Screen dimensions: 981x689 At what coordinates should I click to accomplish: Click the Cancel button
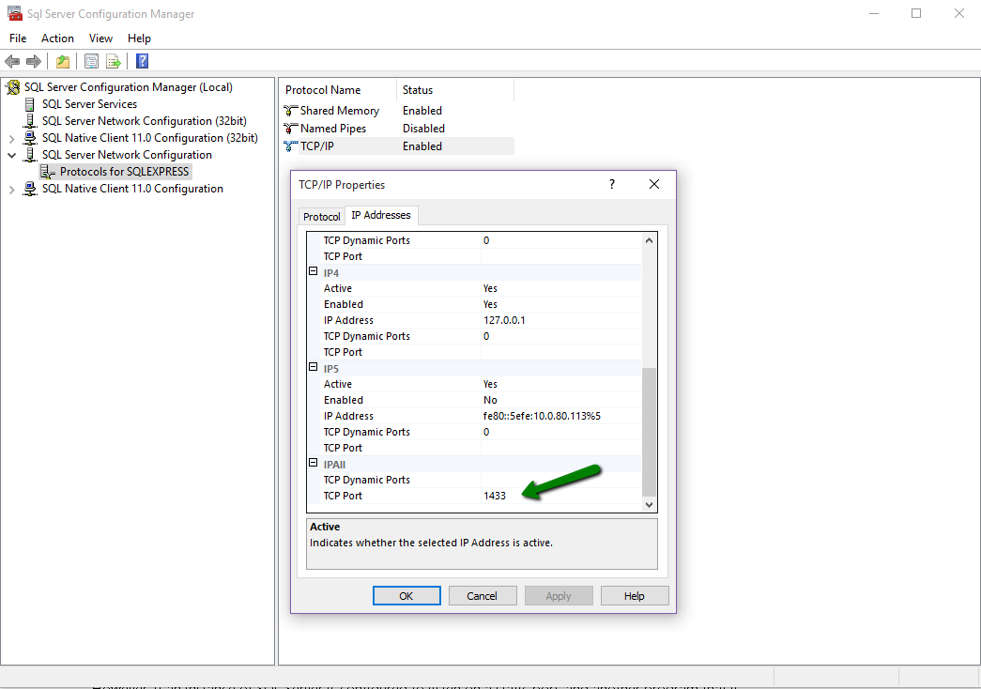coord(482,595)
